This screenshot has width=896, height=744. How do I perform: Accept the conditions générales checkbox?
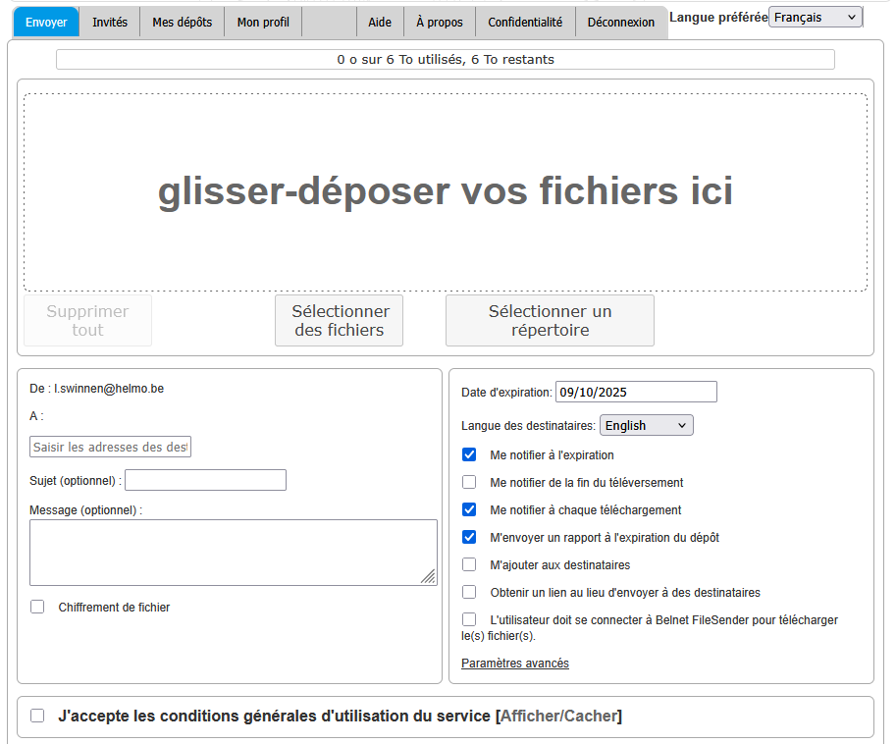(x=37, y=717)
